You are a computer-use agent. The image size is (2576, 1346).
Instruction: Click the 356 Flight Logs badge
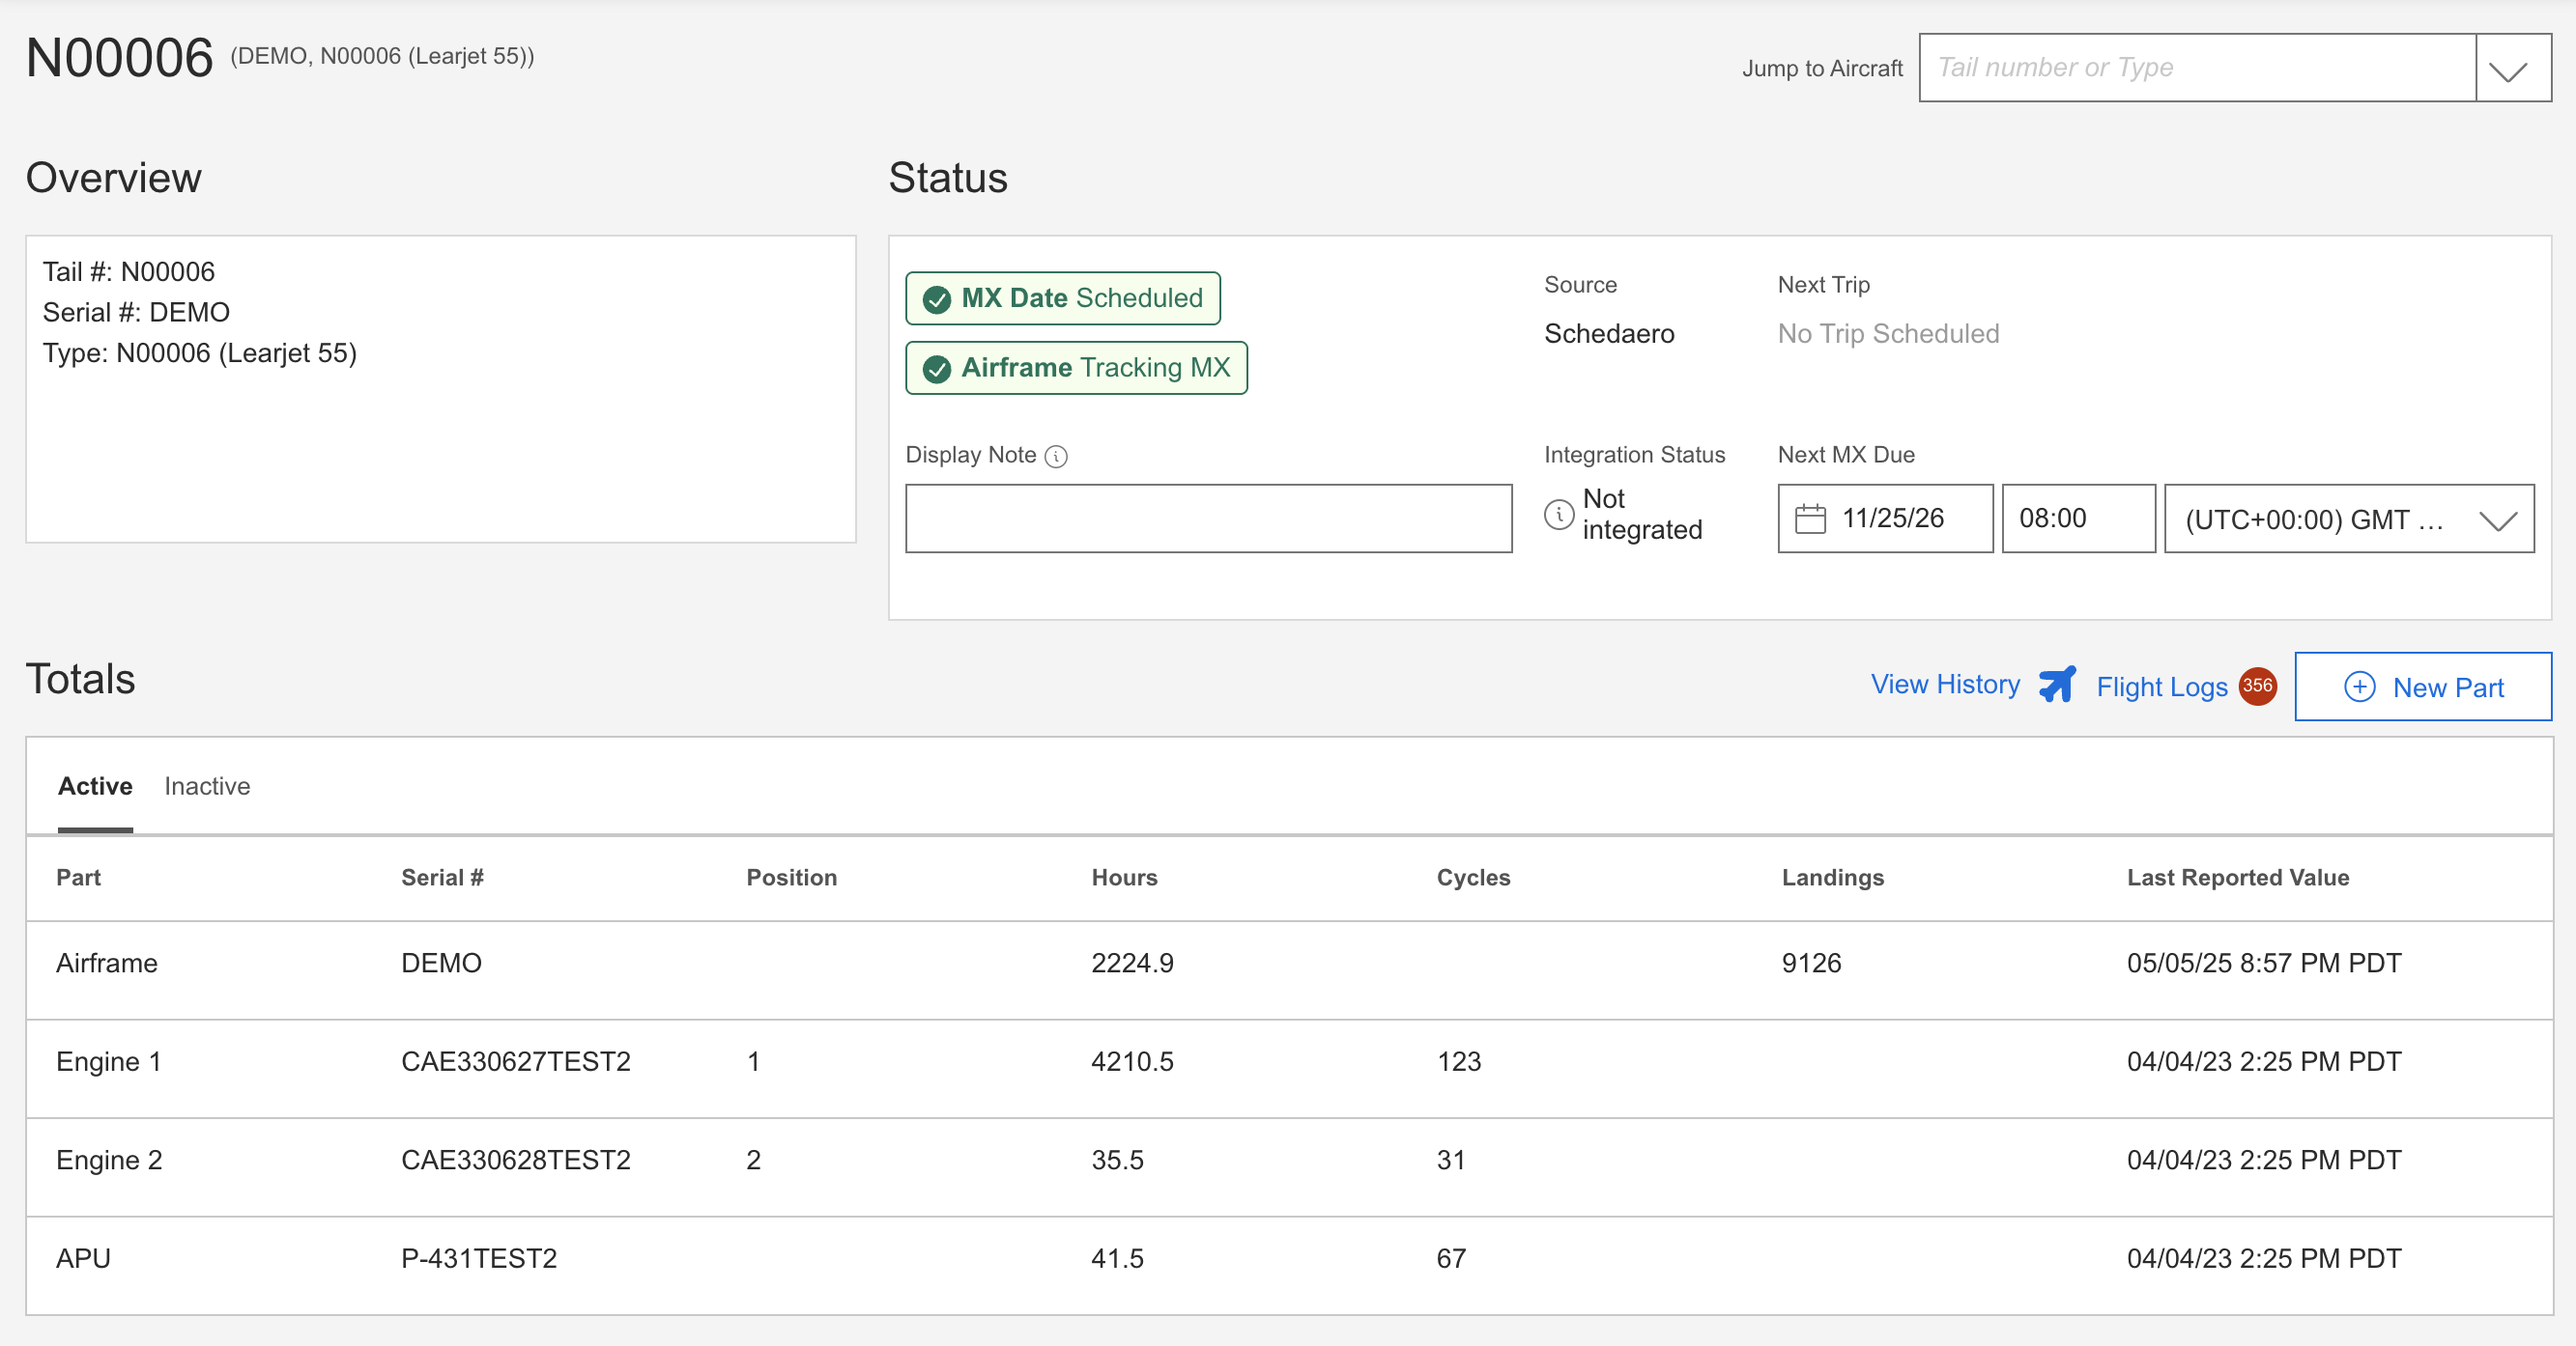(2256, 686)
